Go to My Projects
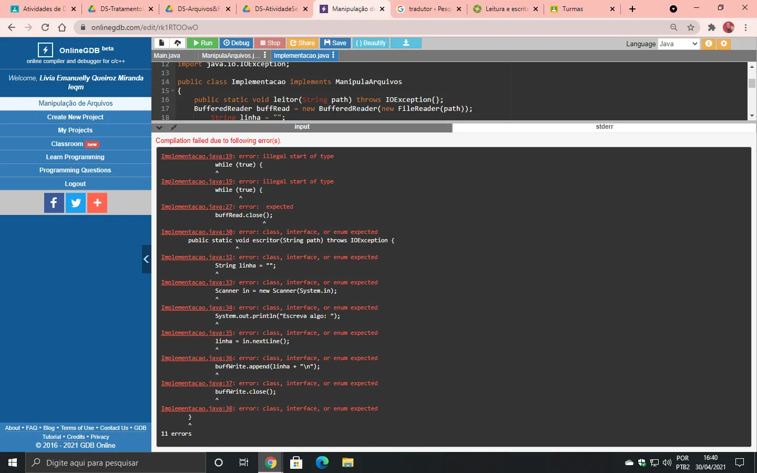Screen dimensions: 757x473 pos(76,130)
